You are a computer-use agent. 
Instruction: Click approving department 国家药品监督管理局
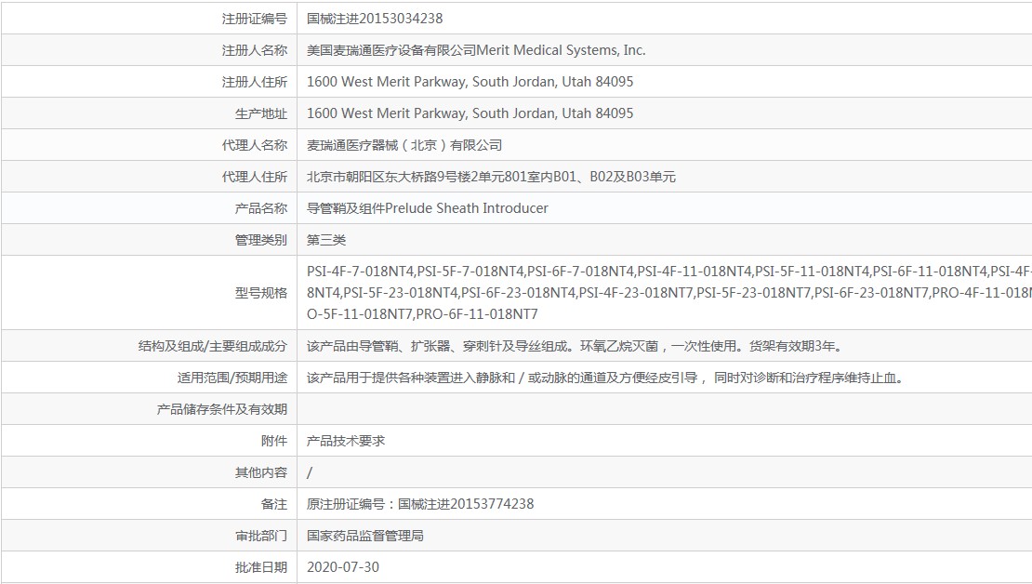click(365, 536)
